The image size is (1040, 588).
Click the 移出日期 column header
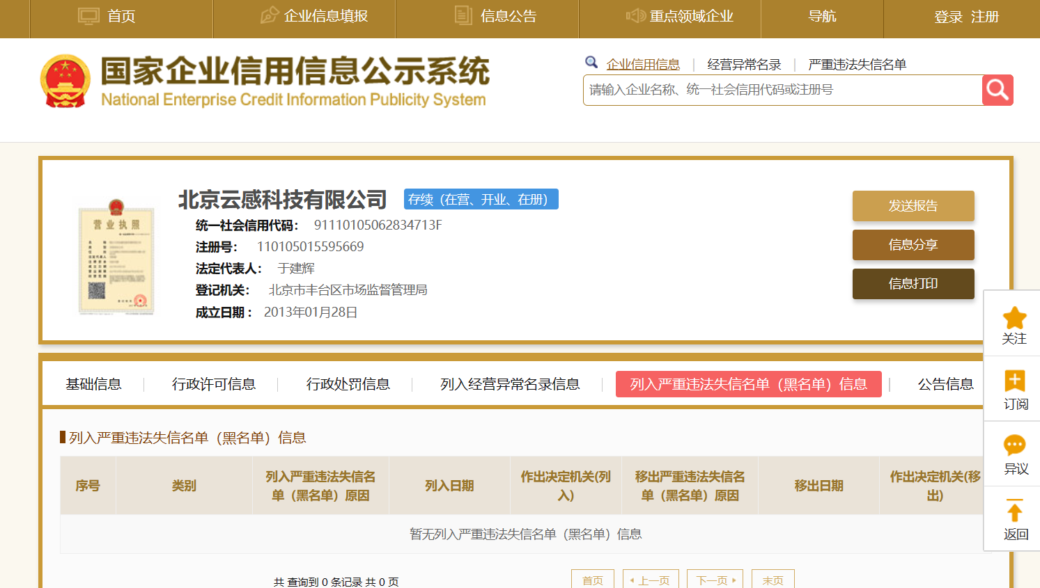click(818, 486)
